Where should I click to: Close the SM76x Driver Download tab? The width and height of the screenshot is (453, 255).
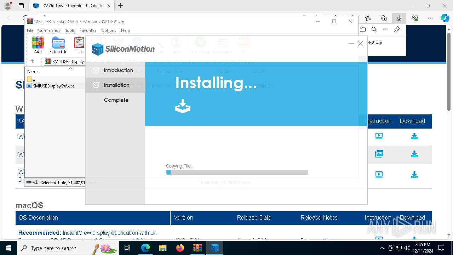tap(109, 6)
